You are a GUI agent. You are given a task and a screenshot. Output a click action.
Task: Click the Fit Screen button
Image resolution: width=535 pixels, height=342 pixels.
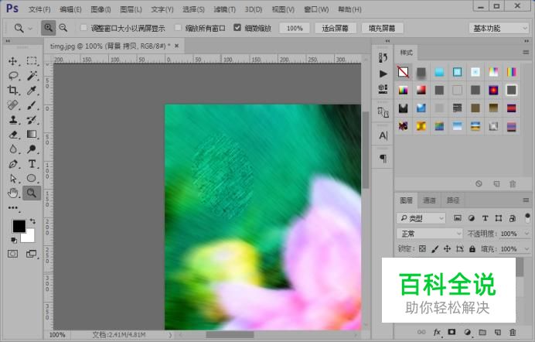(335, 28)
